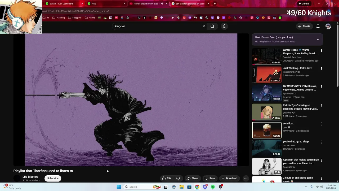
Task: Open Settings gear in taskbar
Action: pyautogui.click(x=174, y=187)
